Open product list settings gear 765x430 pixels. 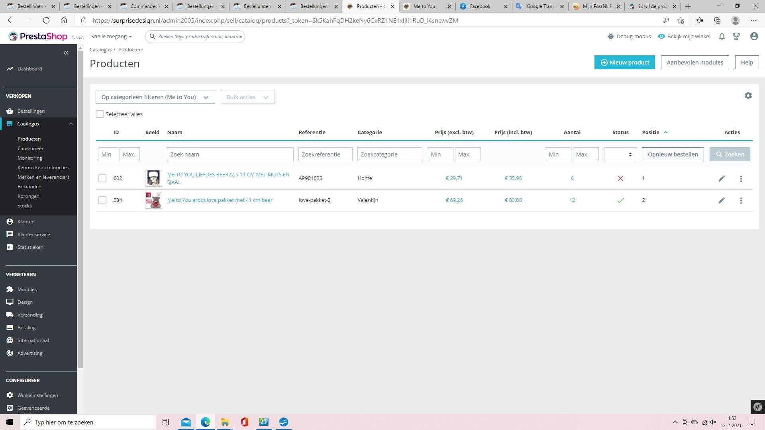[748, 96]
